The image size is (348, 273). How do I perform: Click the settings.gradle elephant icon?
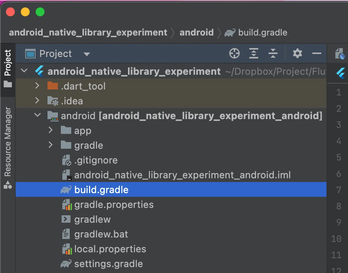pyautogui.click(x=66, y=264)
